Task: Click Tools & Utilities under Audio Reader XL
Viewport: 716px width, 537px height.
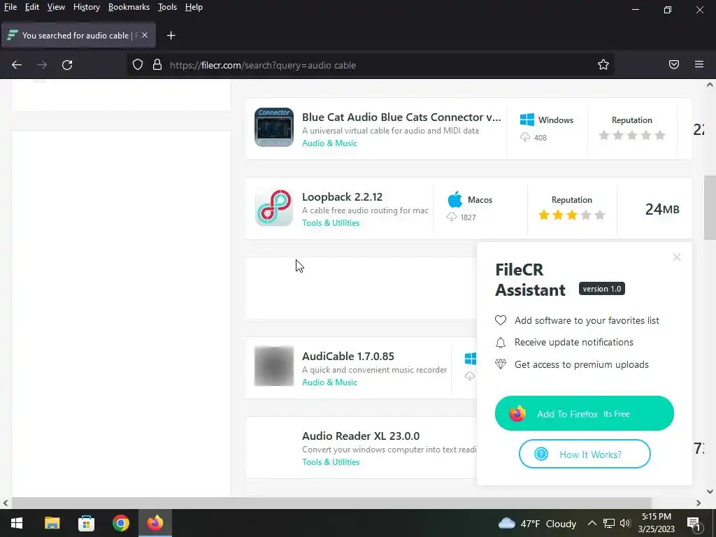Action: [331, 461]
